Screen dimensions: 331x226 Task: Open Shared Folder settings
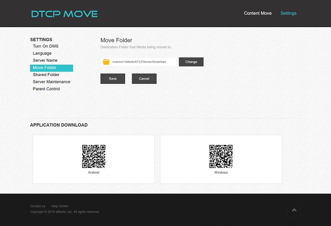pos(46,75)
